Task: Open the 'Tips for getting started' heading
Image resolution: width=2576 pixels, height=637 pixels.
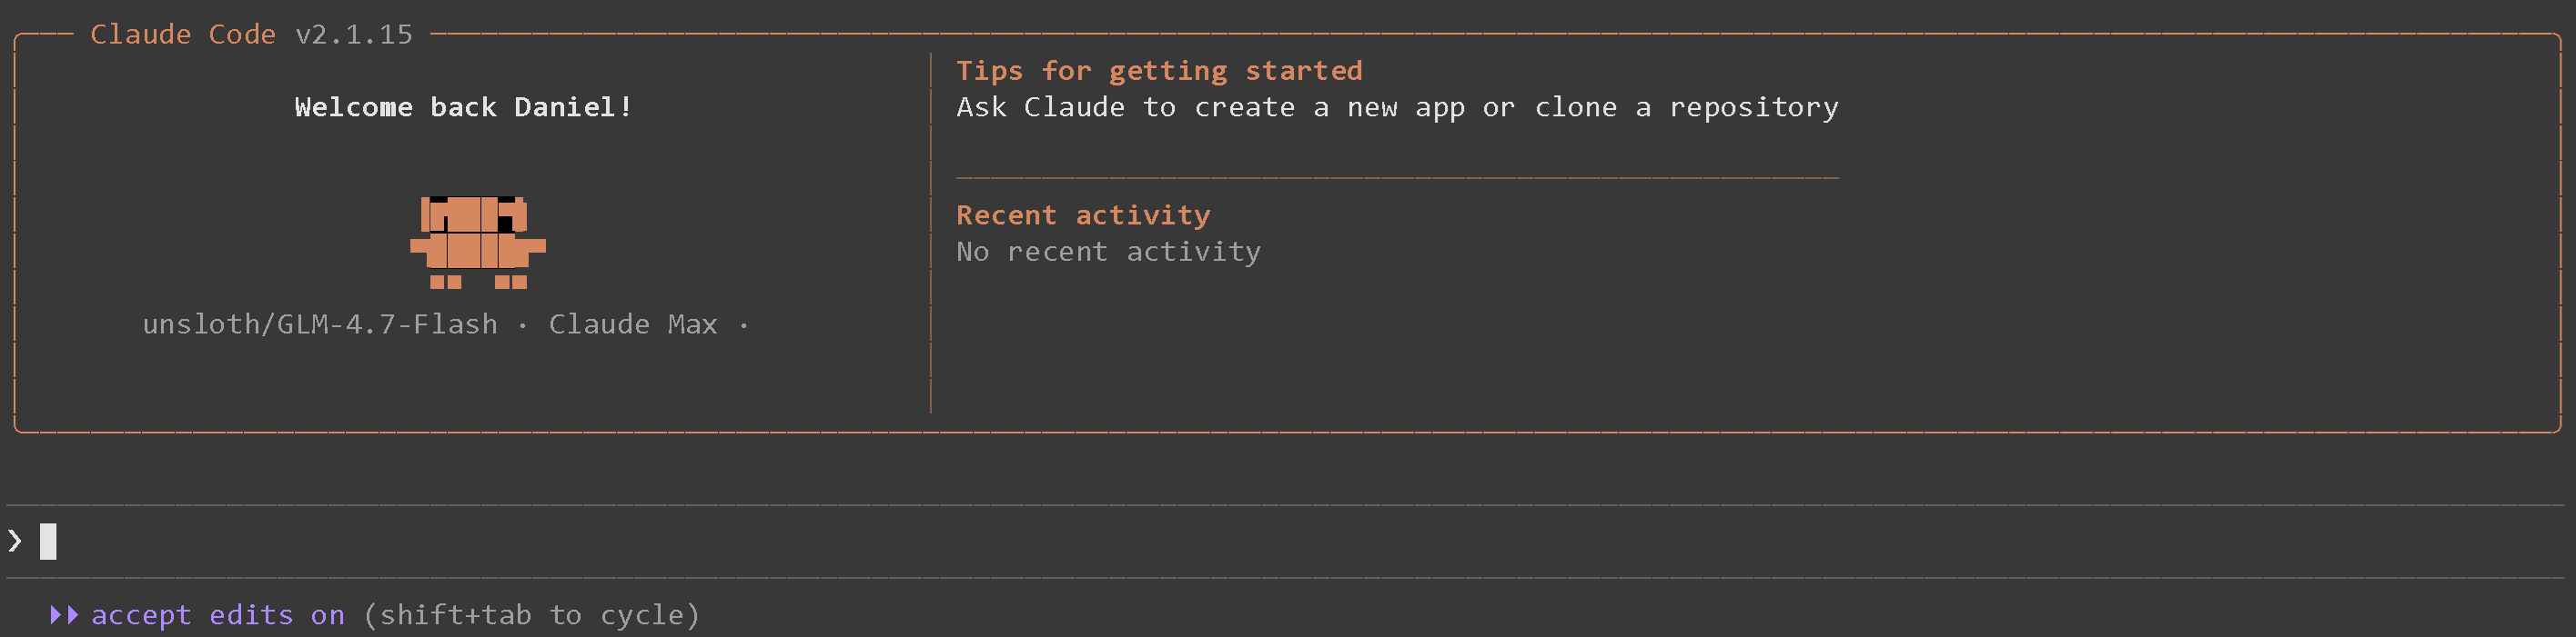Action: click(x=1159, y=71)
